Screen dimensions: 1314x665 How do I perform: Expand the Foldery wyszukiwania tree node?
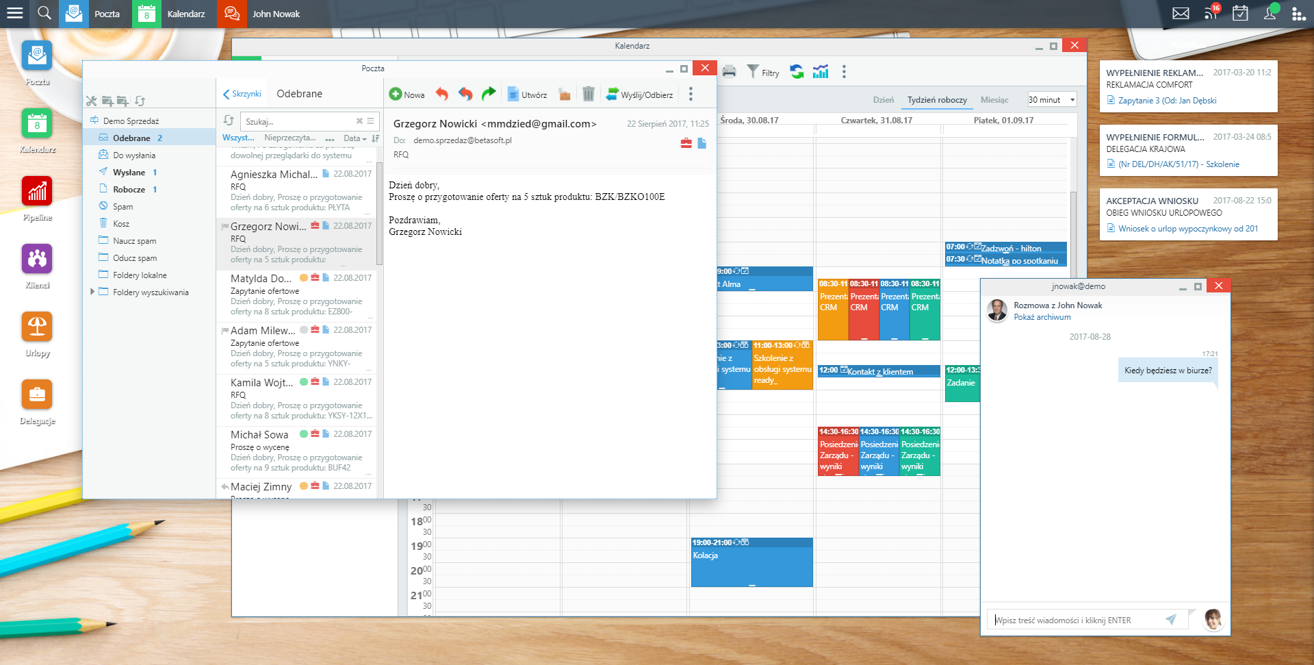click(x=92, y=292)
